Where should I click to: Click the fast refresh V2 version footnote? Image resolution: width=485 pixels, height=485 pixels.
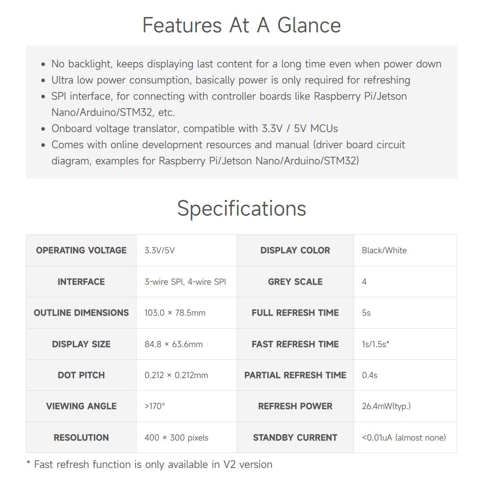pyautogui.click(x=150, y=464)
